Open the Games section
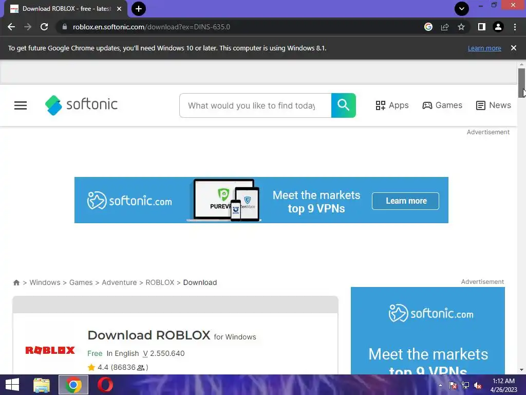This screenshot has height=395, width=526. (x=442, y=105)
